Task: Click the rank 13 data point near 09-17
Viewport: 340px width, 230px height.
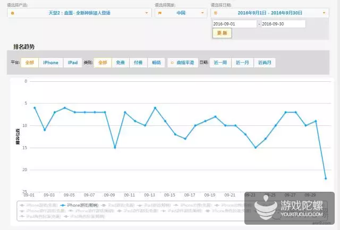Action: tap(185, 139)
